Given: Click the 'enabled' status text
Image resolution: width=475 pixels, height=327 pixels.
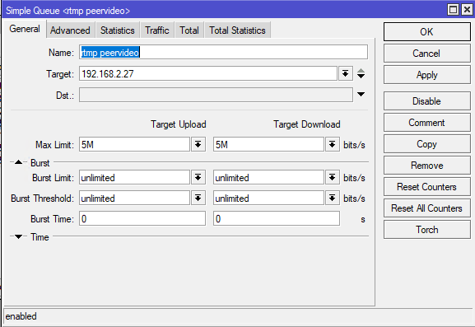Looking at the screenshot, I should click(21, 316).
